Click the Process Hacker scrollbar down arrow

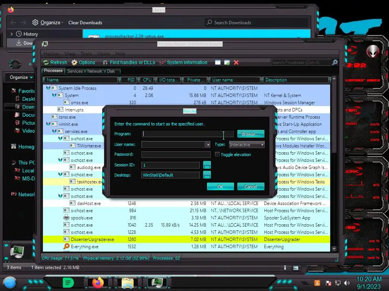(x=334, y=249)
